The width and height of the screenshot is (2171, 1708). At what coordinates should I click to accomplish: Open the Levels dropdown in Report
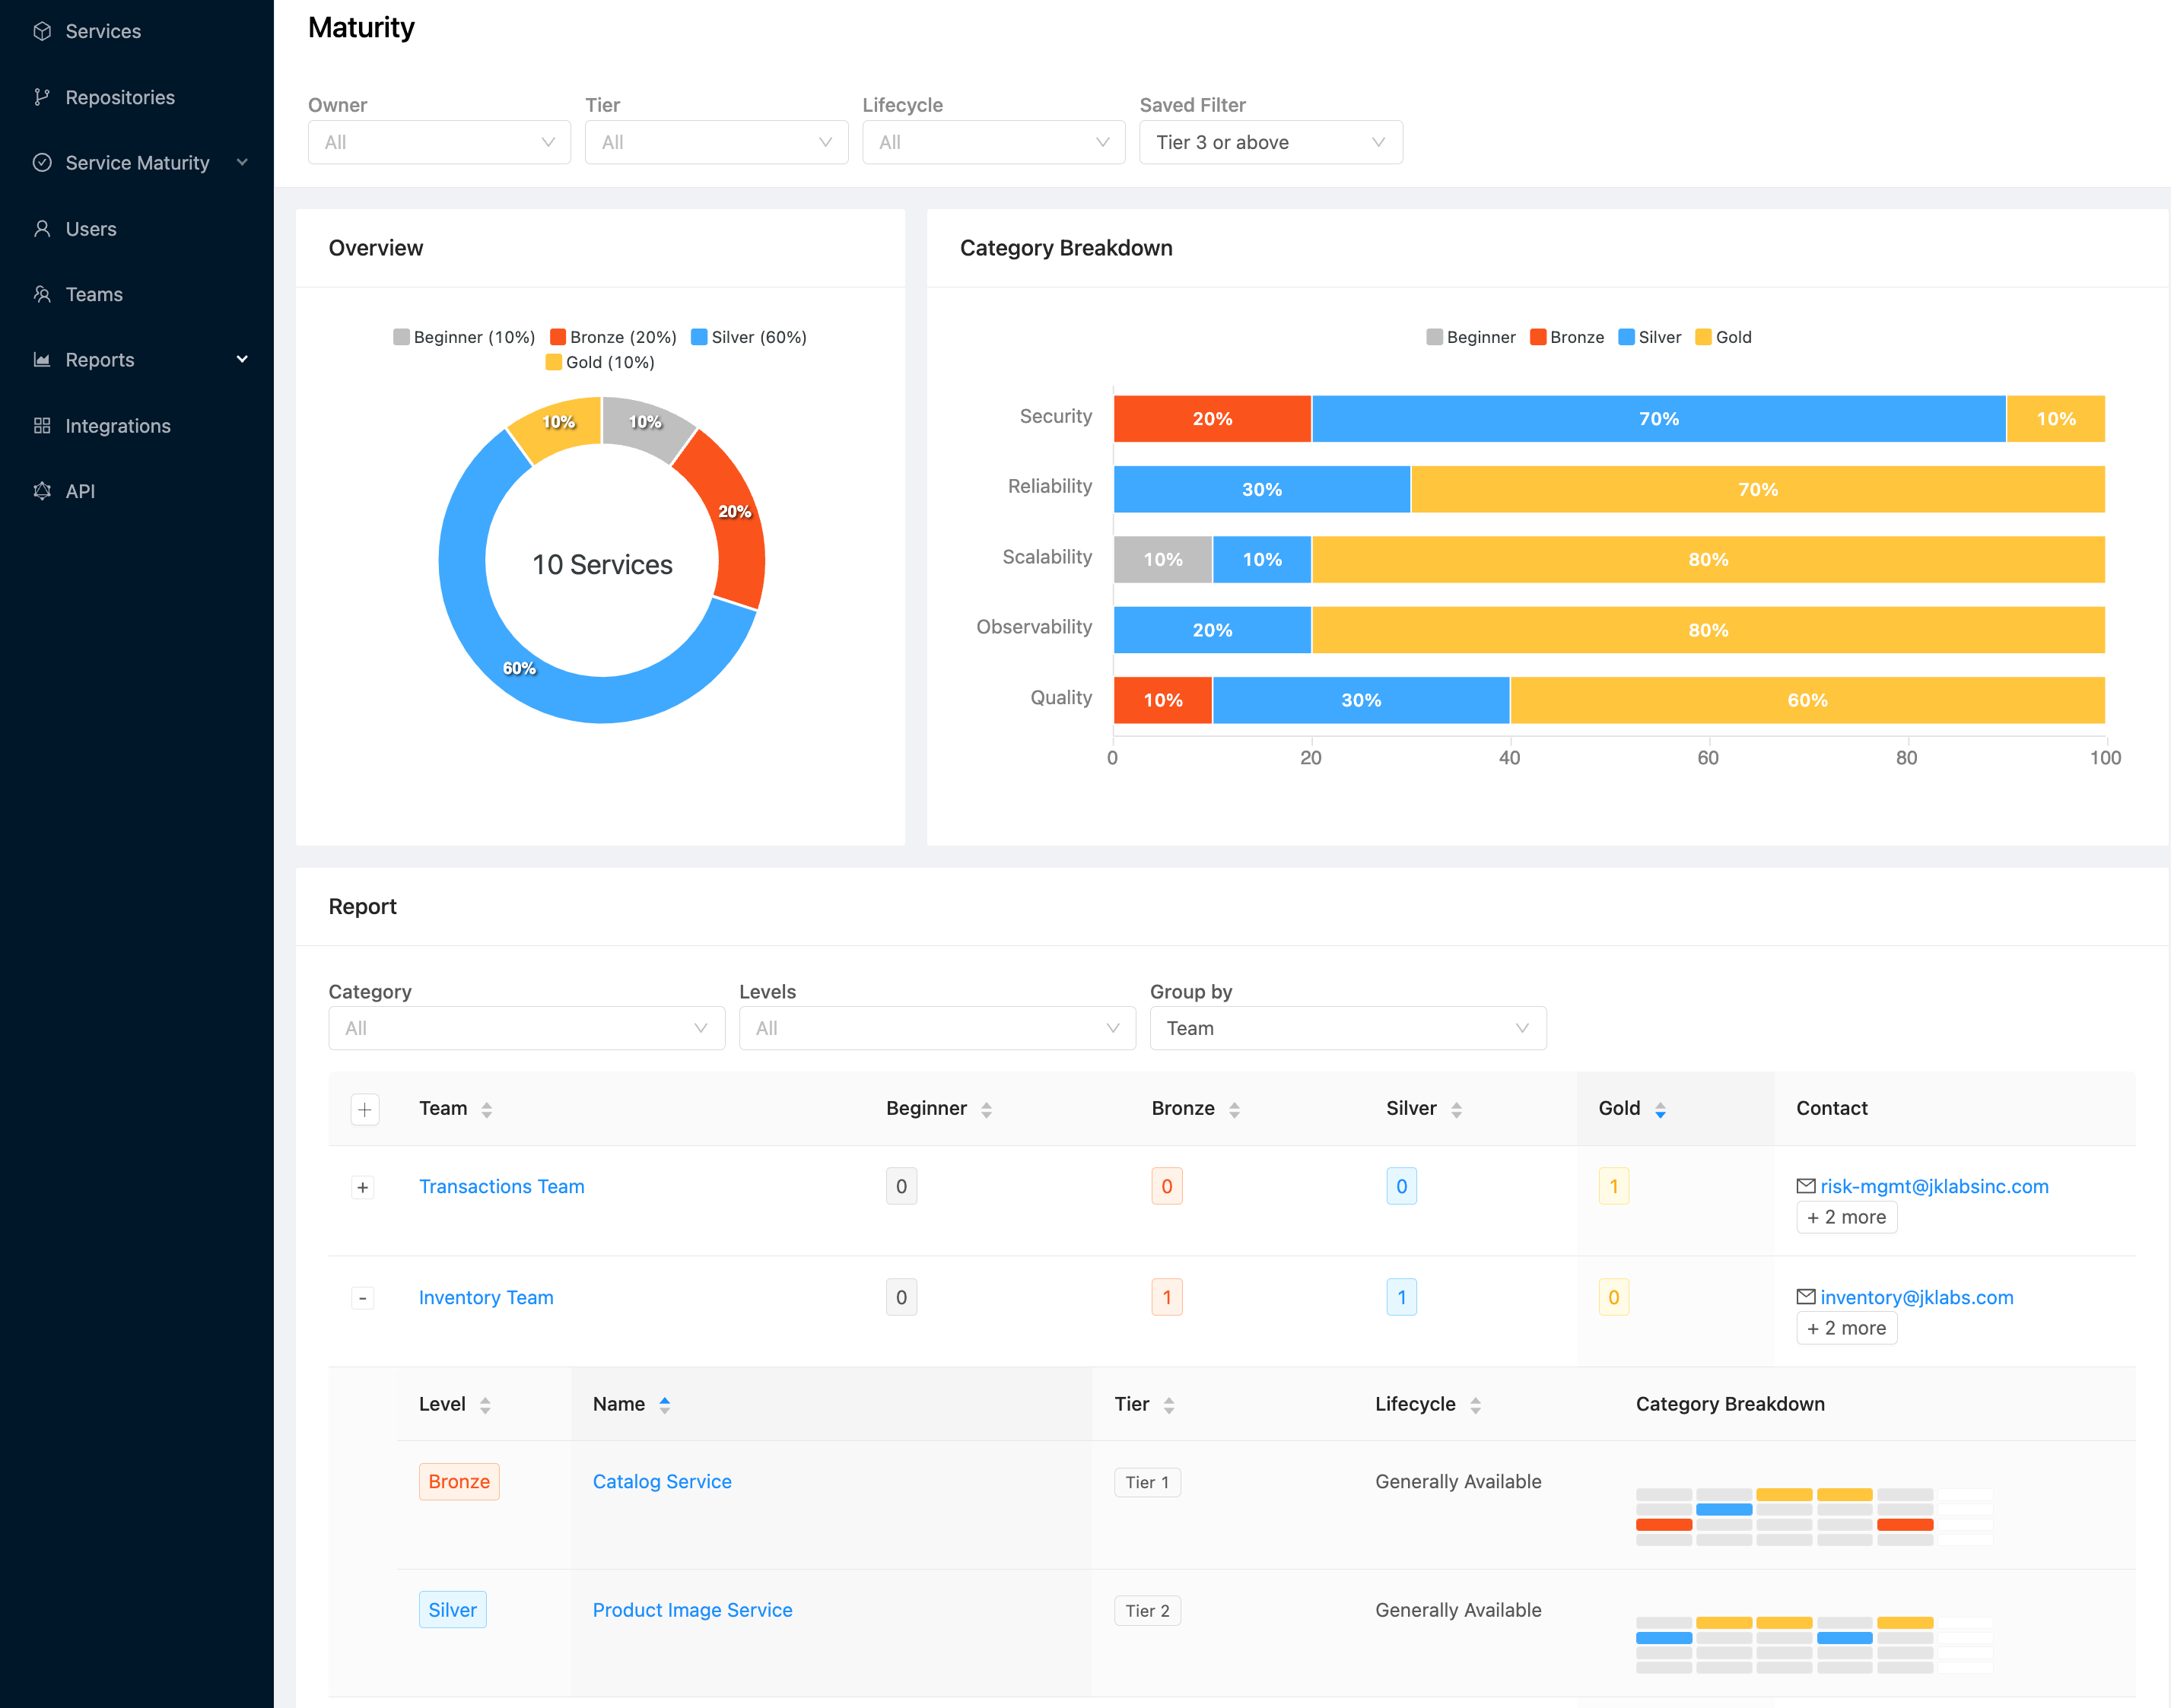point(937,1028)
